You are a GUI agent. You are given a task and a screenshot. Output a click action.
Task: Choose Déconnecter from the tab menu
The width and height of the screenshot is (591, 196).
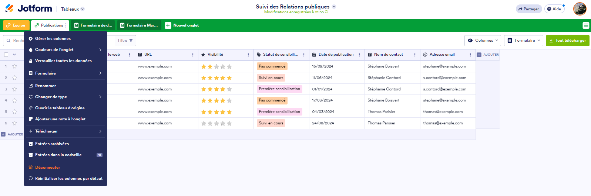pos(47,168)
